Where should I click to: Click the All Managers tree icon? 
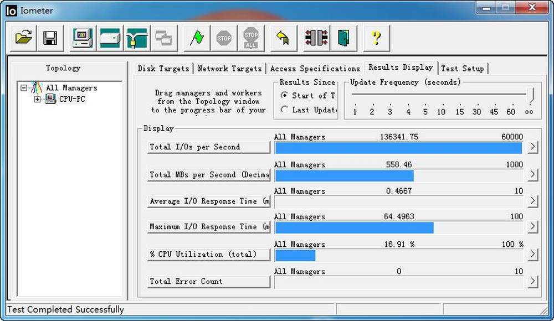coord(37,87)
